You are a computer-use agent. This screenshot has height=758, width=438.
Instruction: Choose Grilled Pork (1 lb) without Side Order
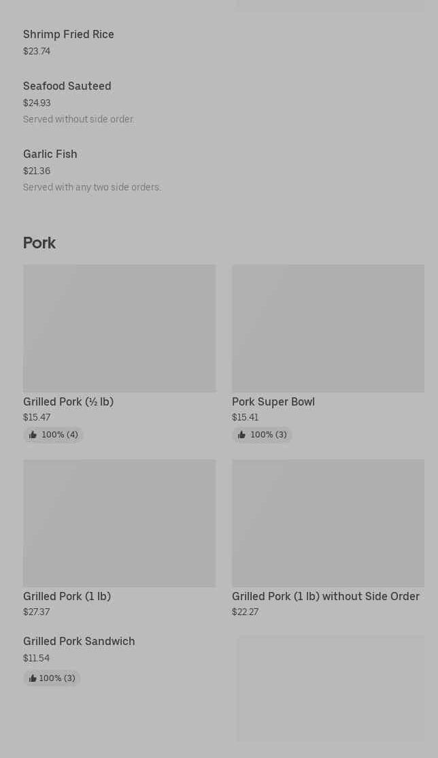click(326, 597)
